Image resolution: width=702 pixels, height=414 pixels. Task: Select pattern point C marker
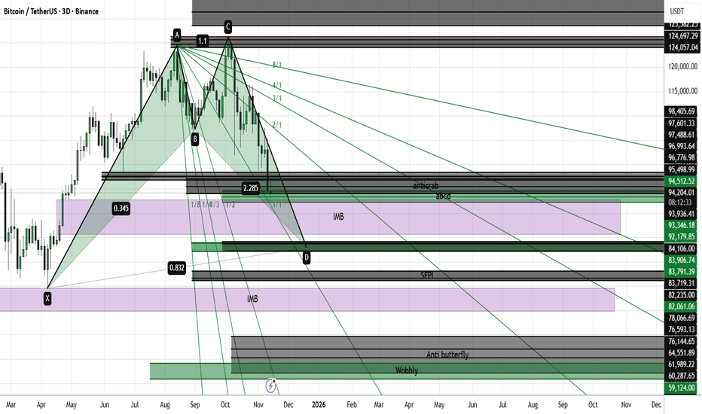pos(227,27)
